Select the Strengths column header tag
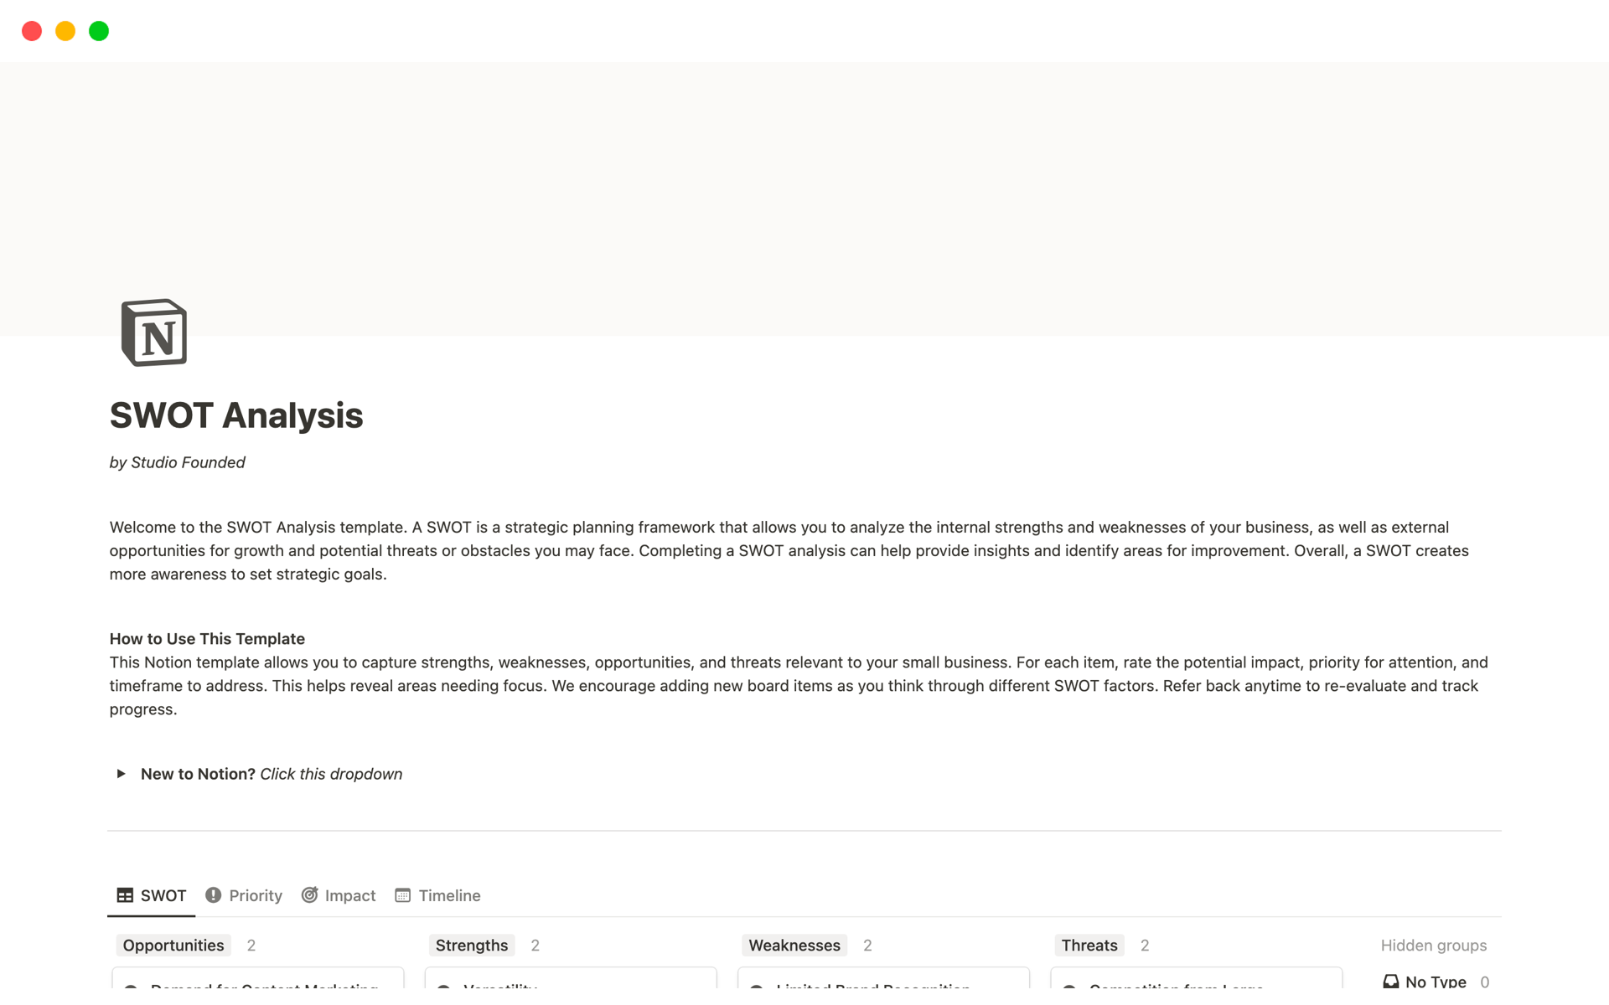The width and height of the screenshot is (1609, 1005). tap(471, 946)
